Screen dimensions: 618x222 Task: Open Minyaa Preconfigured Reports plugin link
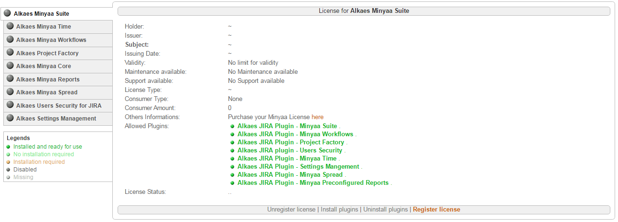(x=313, y=183)
